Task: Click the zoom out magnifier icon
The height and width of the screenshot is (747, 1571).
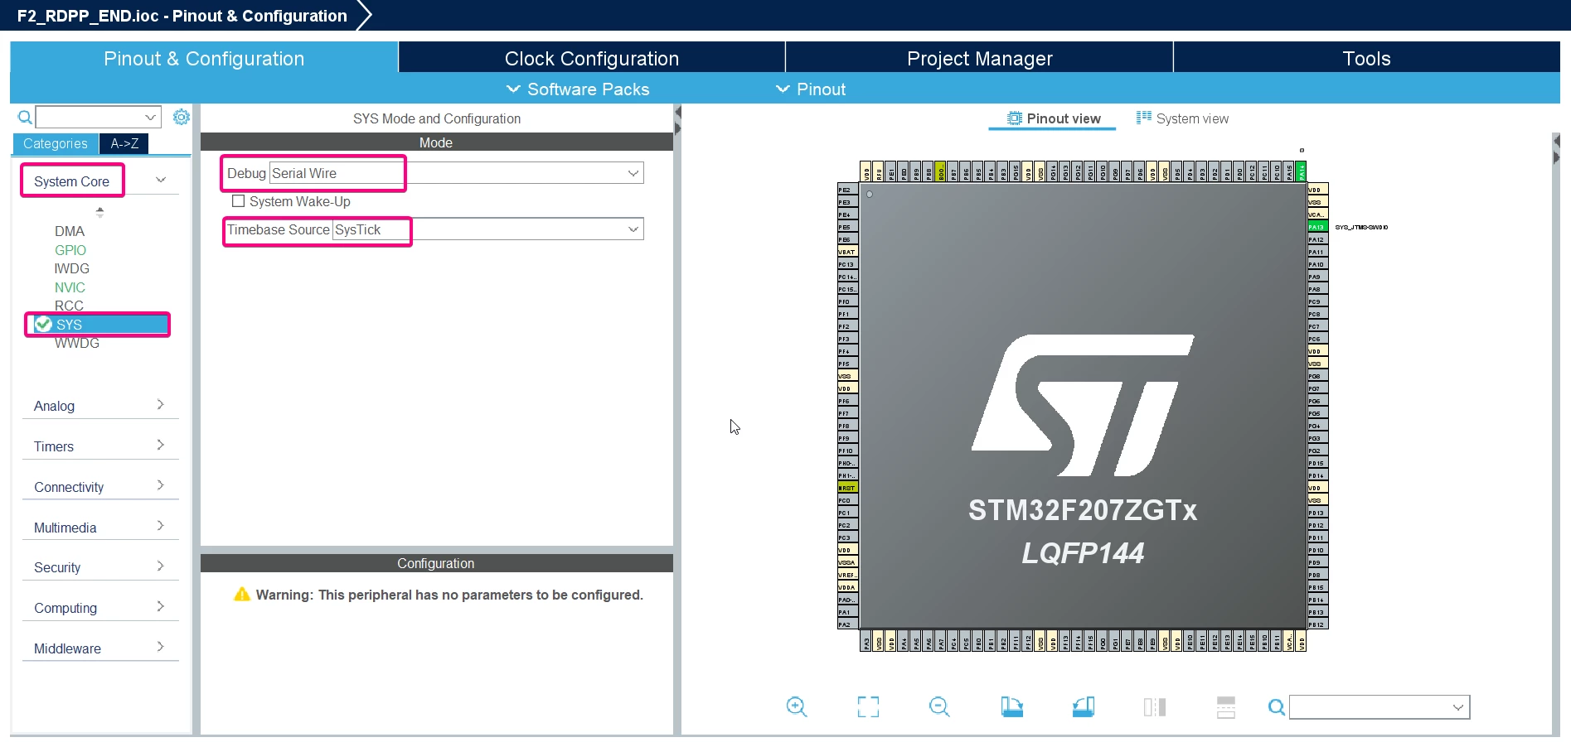Action: click(x=939, y=706)
